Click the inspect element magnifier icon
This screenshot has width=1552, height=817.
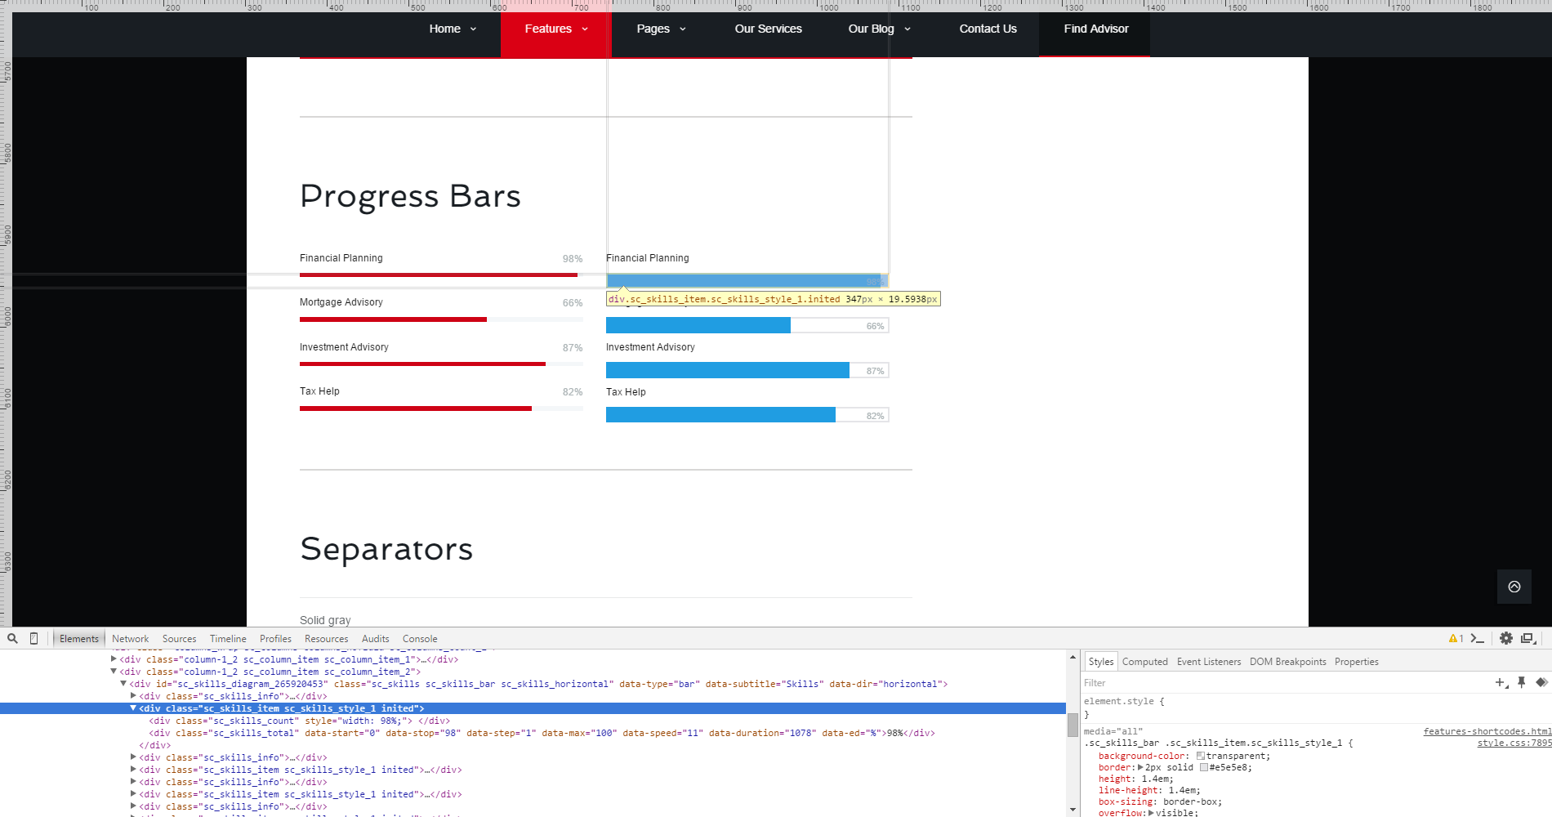(x=12, y=639)
